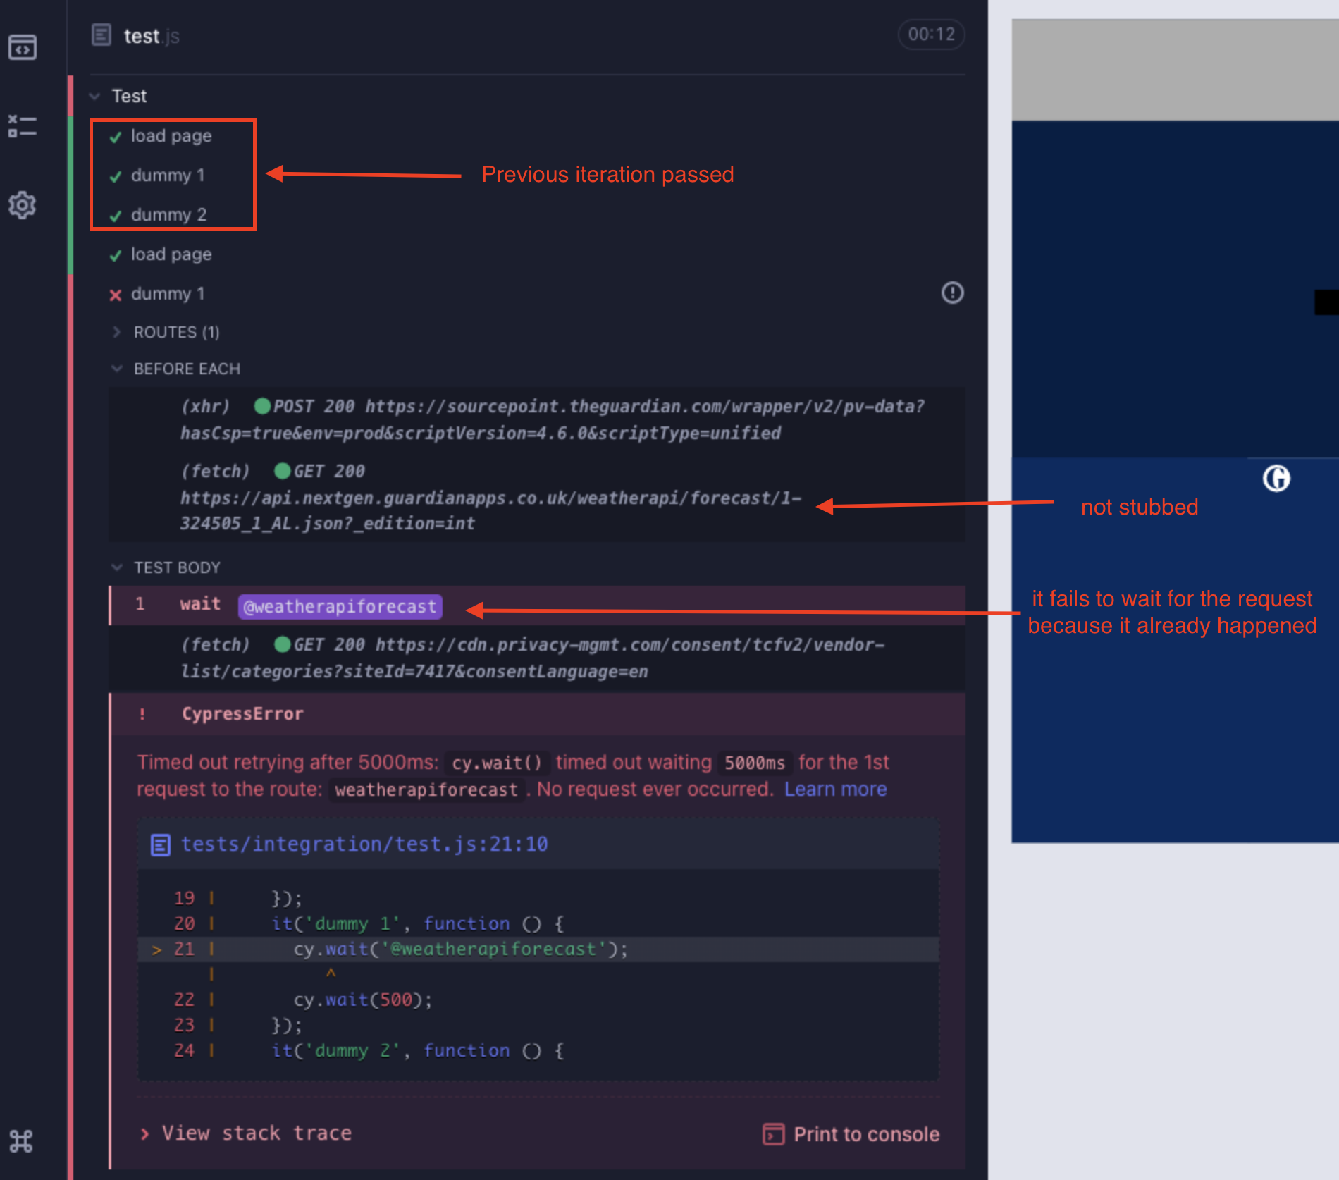Click the red X on failed dummy 1
1339x1180 pixels.
(x=116, y=295)
